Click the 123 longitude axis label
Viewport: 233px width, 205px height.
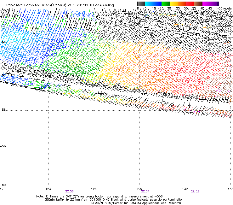(x=48, y=189)
